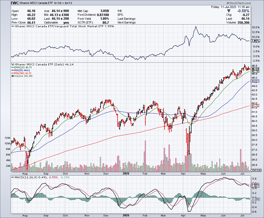264x218 pixels.
Task: Click the down-triangle icon beside -0.58%
Action: [x=229, y=11]
